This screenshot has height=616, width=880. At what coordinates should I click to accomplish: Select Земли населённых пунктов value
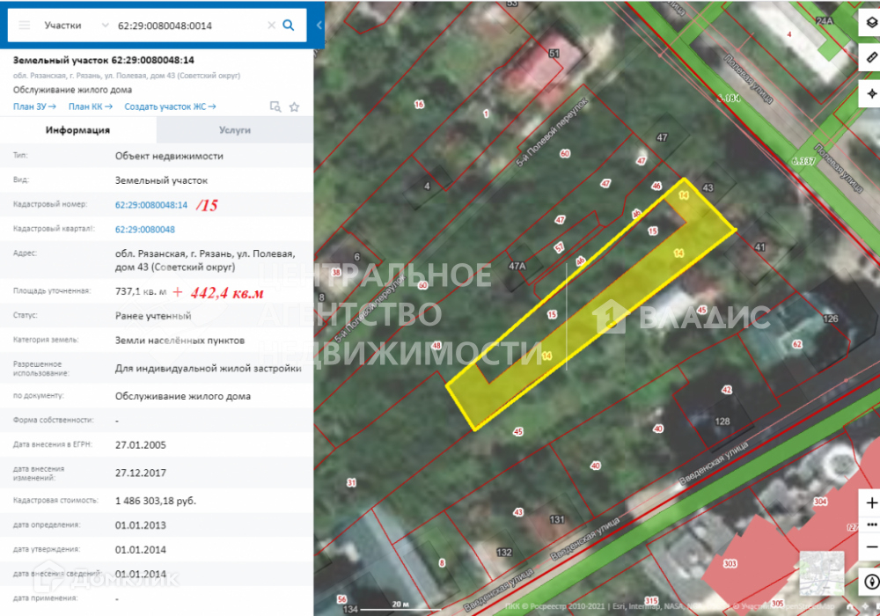[x=180, y=340]
